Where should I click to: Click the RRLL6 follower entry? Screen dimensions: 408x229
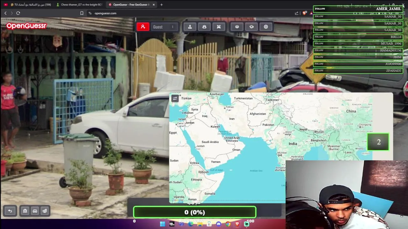[x=358, y=37]
